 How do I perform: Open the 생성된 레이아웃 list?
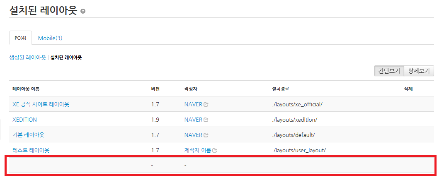27,58
